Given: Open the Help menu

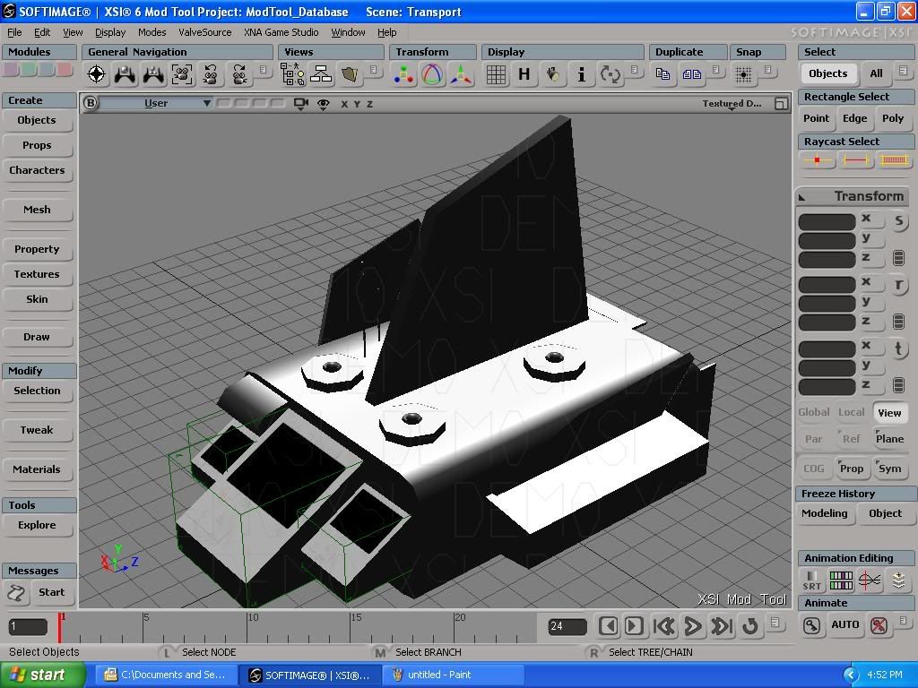Looking at the screenshot, I should pos(387,32).
